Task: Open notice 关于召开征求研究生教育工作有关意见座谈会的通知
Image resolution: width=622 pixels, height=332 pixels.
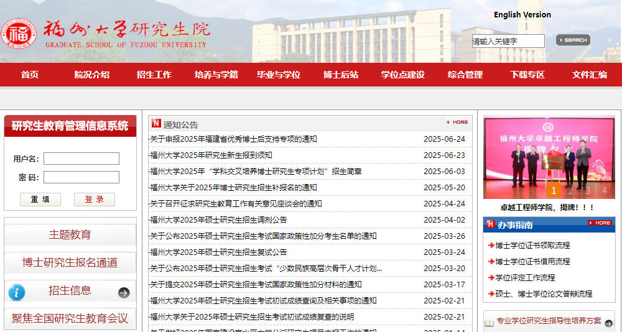Action: pyautogui.click(x=236, y=204)
